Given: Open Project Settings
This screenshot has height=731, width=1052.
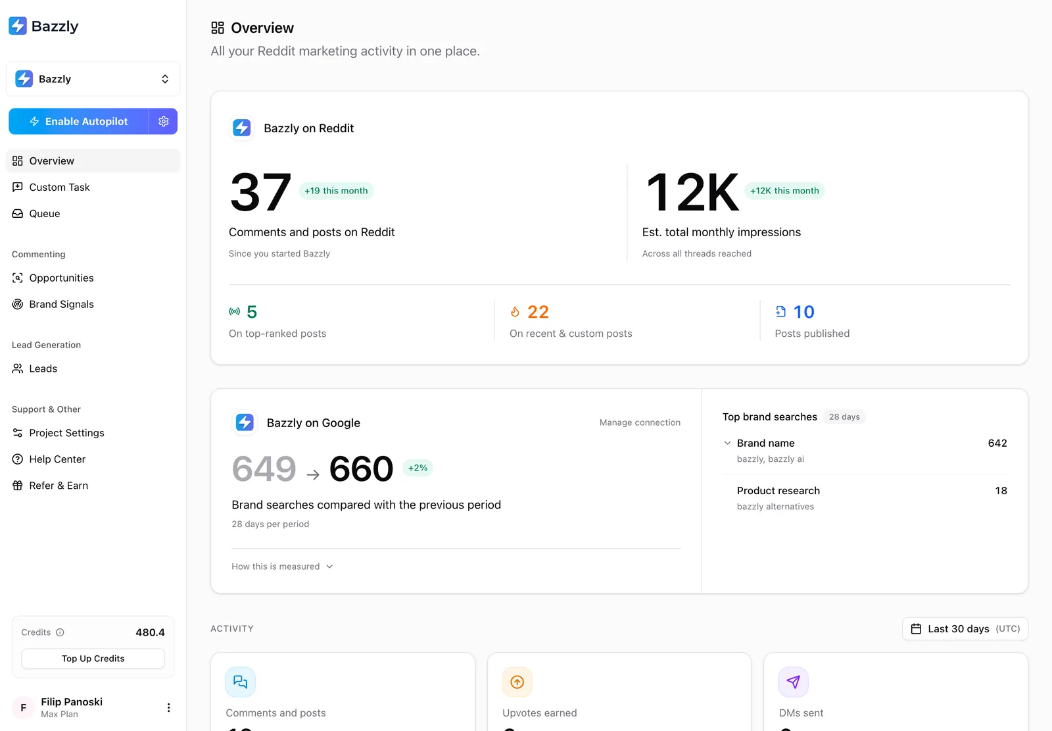Looking at the screenshot, I should (93, 433).
